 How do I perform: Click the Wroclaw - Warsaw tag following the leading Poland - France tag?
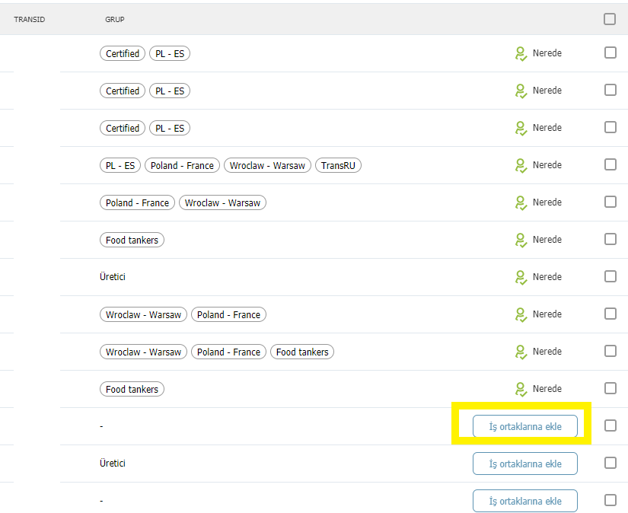point(222,202)
